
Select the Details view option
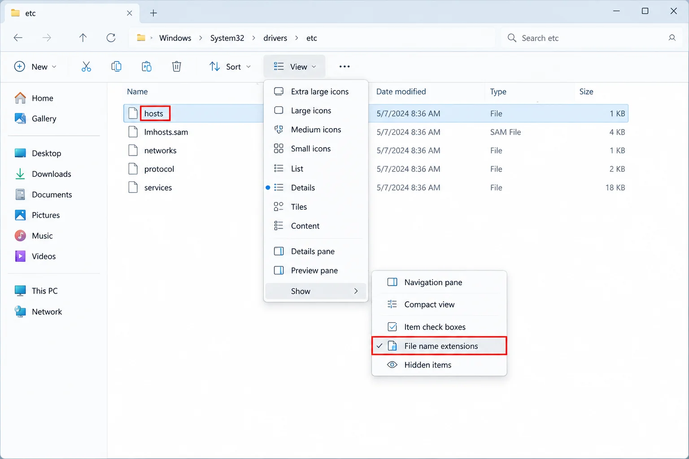[x=316, y=188]
